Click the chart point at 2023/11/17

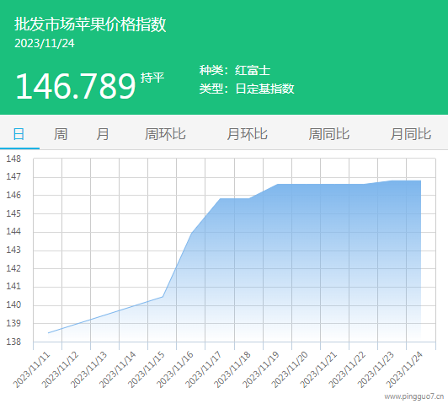[220, 198]
